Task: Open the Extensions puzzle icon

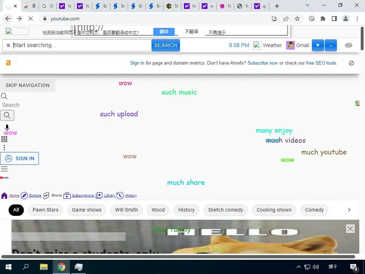Action: tap(323, 19)
